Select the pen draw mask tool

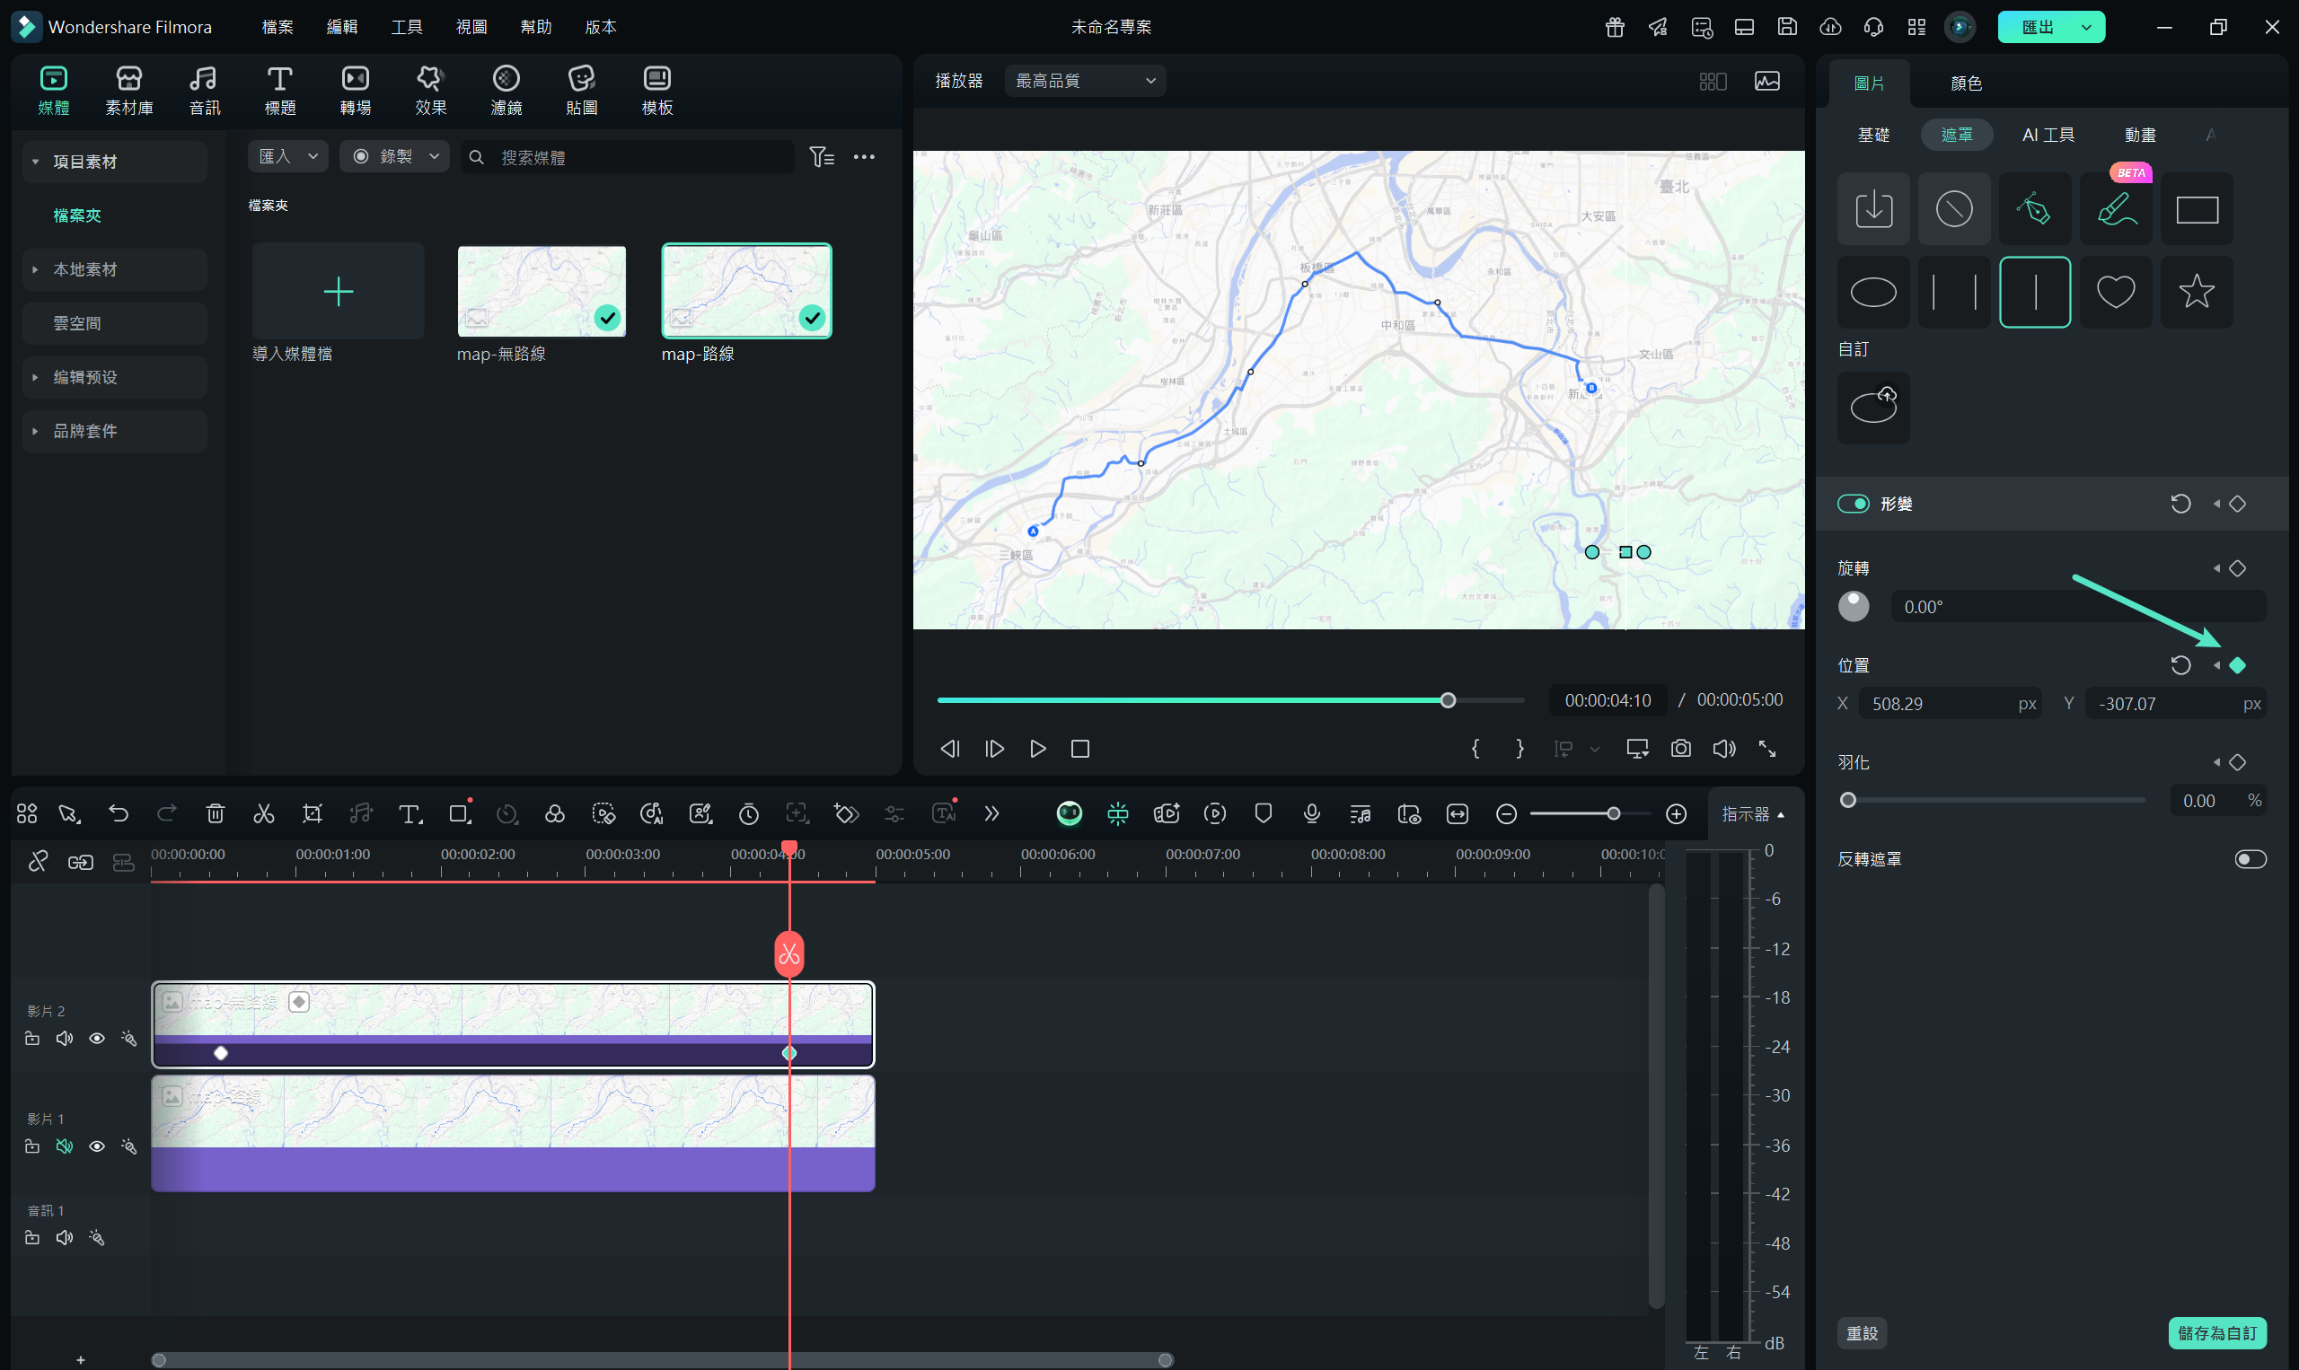tap(2034, 208)
